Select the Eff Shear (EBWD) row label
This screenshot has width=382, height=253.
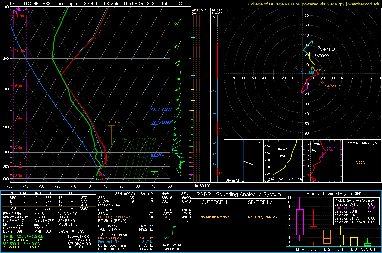[112, 221]
